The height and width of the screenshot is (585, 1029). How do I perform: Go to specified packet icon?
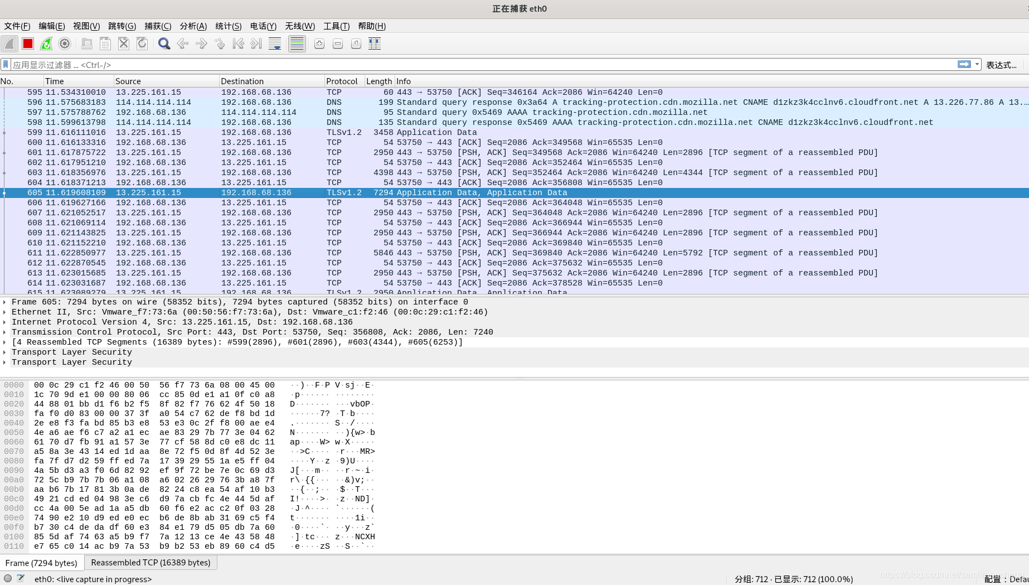click(x=220, y=43)
